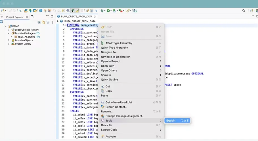Click the blue checkmark Check icon in toolbar
This screenshot has width=258, height=141.
[x=41, y=11]
